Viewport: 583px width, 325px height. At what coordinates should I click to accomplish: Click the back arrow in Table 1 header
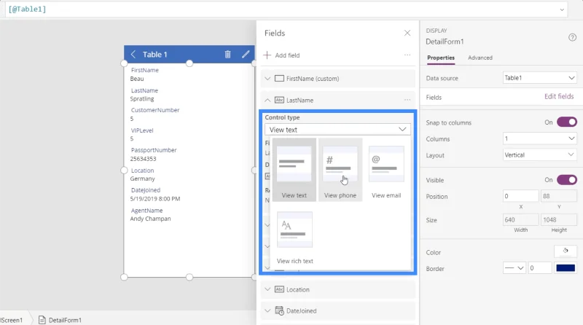point(133,55)
